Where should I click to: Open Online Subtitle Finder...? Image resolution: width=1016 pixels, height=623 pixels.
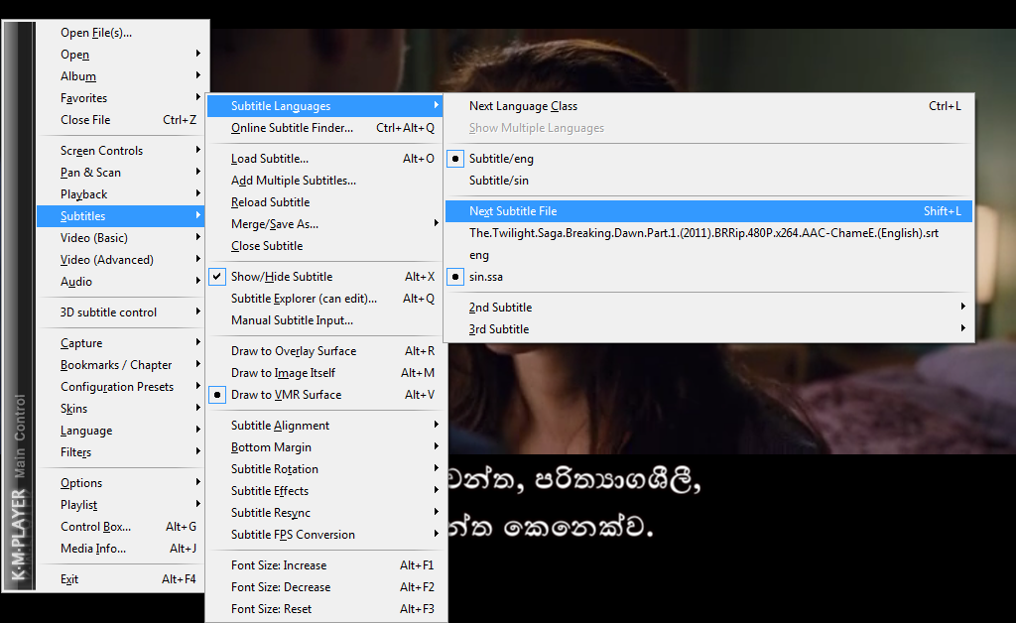[325, 128]
